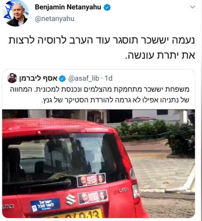Click the 1d timestamp of quoted tweet

(x=108, y=78)
